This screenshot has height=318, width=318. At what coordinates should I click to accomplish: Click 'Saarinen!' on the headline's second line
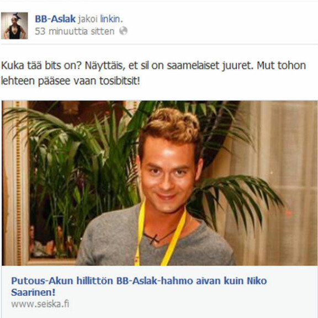pos(33,292)
